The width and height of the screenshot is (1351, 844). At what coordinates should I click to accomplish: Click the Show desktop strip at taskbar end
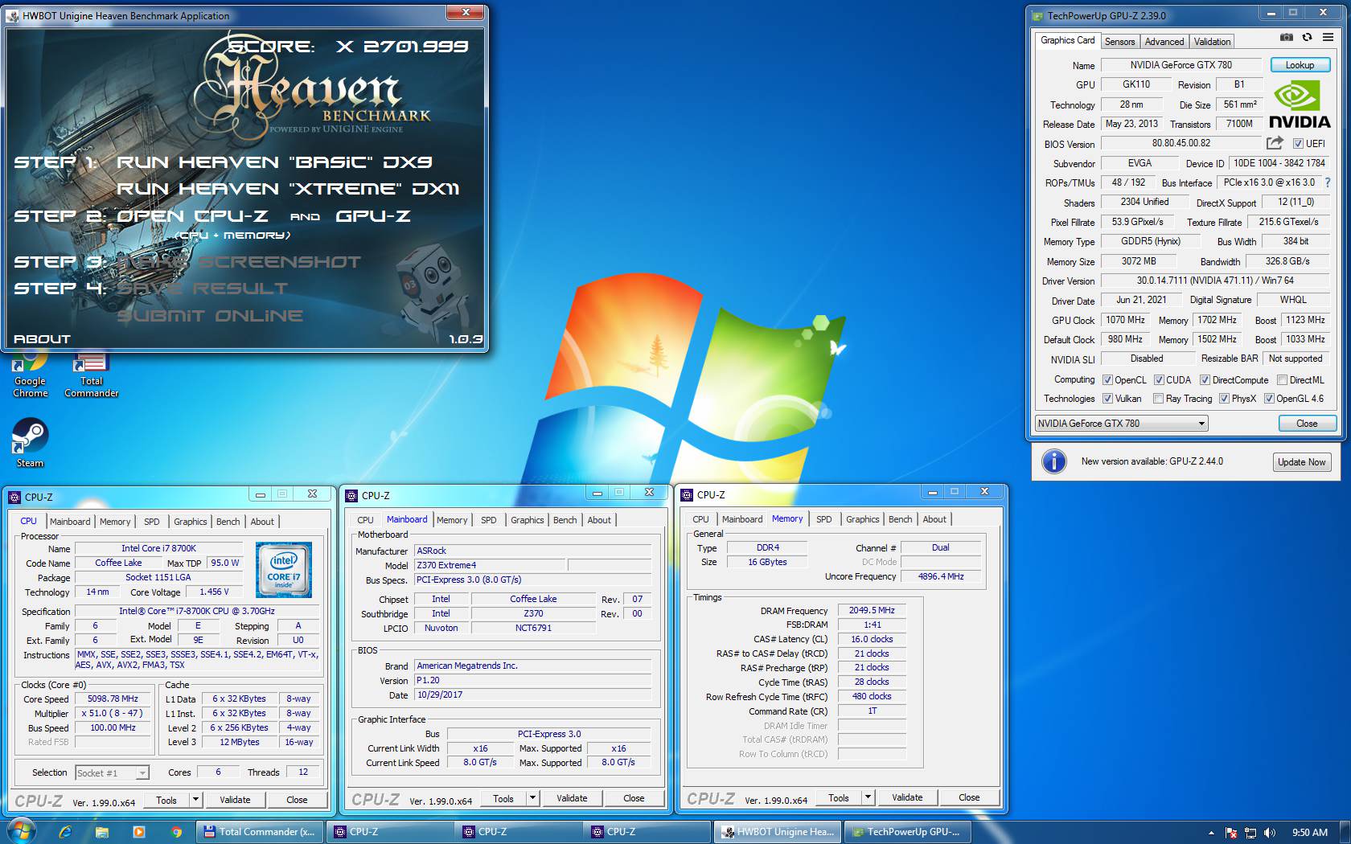pyautogui.click(x=1345, y=832)
